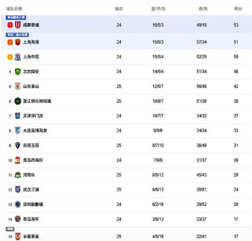Open the Henan (河南队) team name link
The height and width of the screenshot is (241, 252).
point(29,175)
